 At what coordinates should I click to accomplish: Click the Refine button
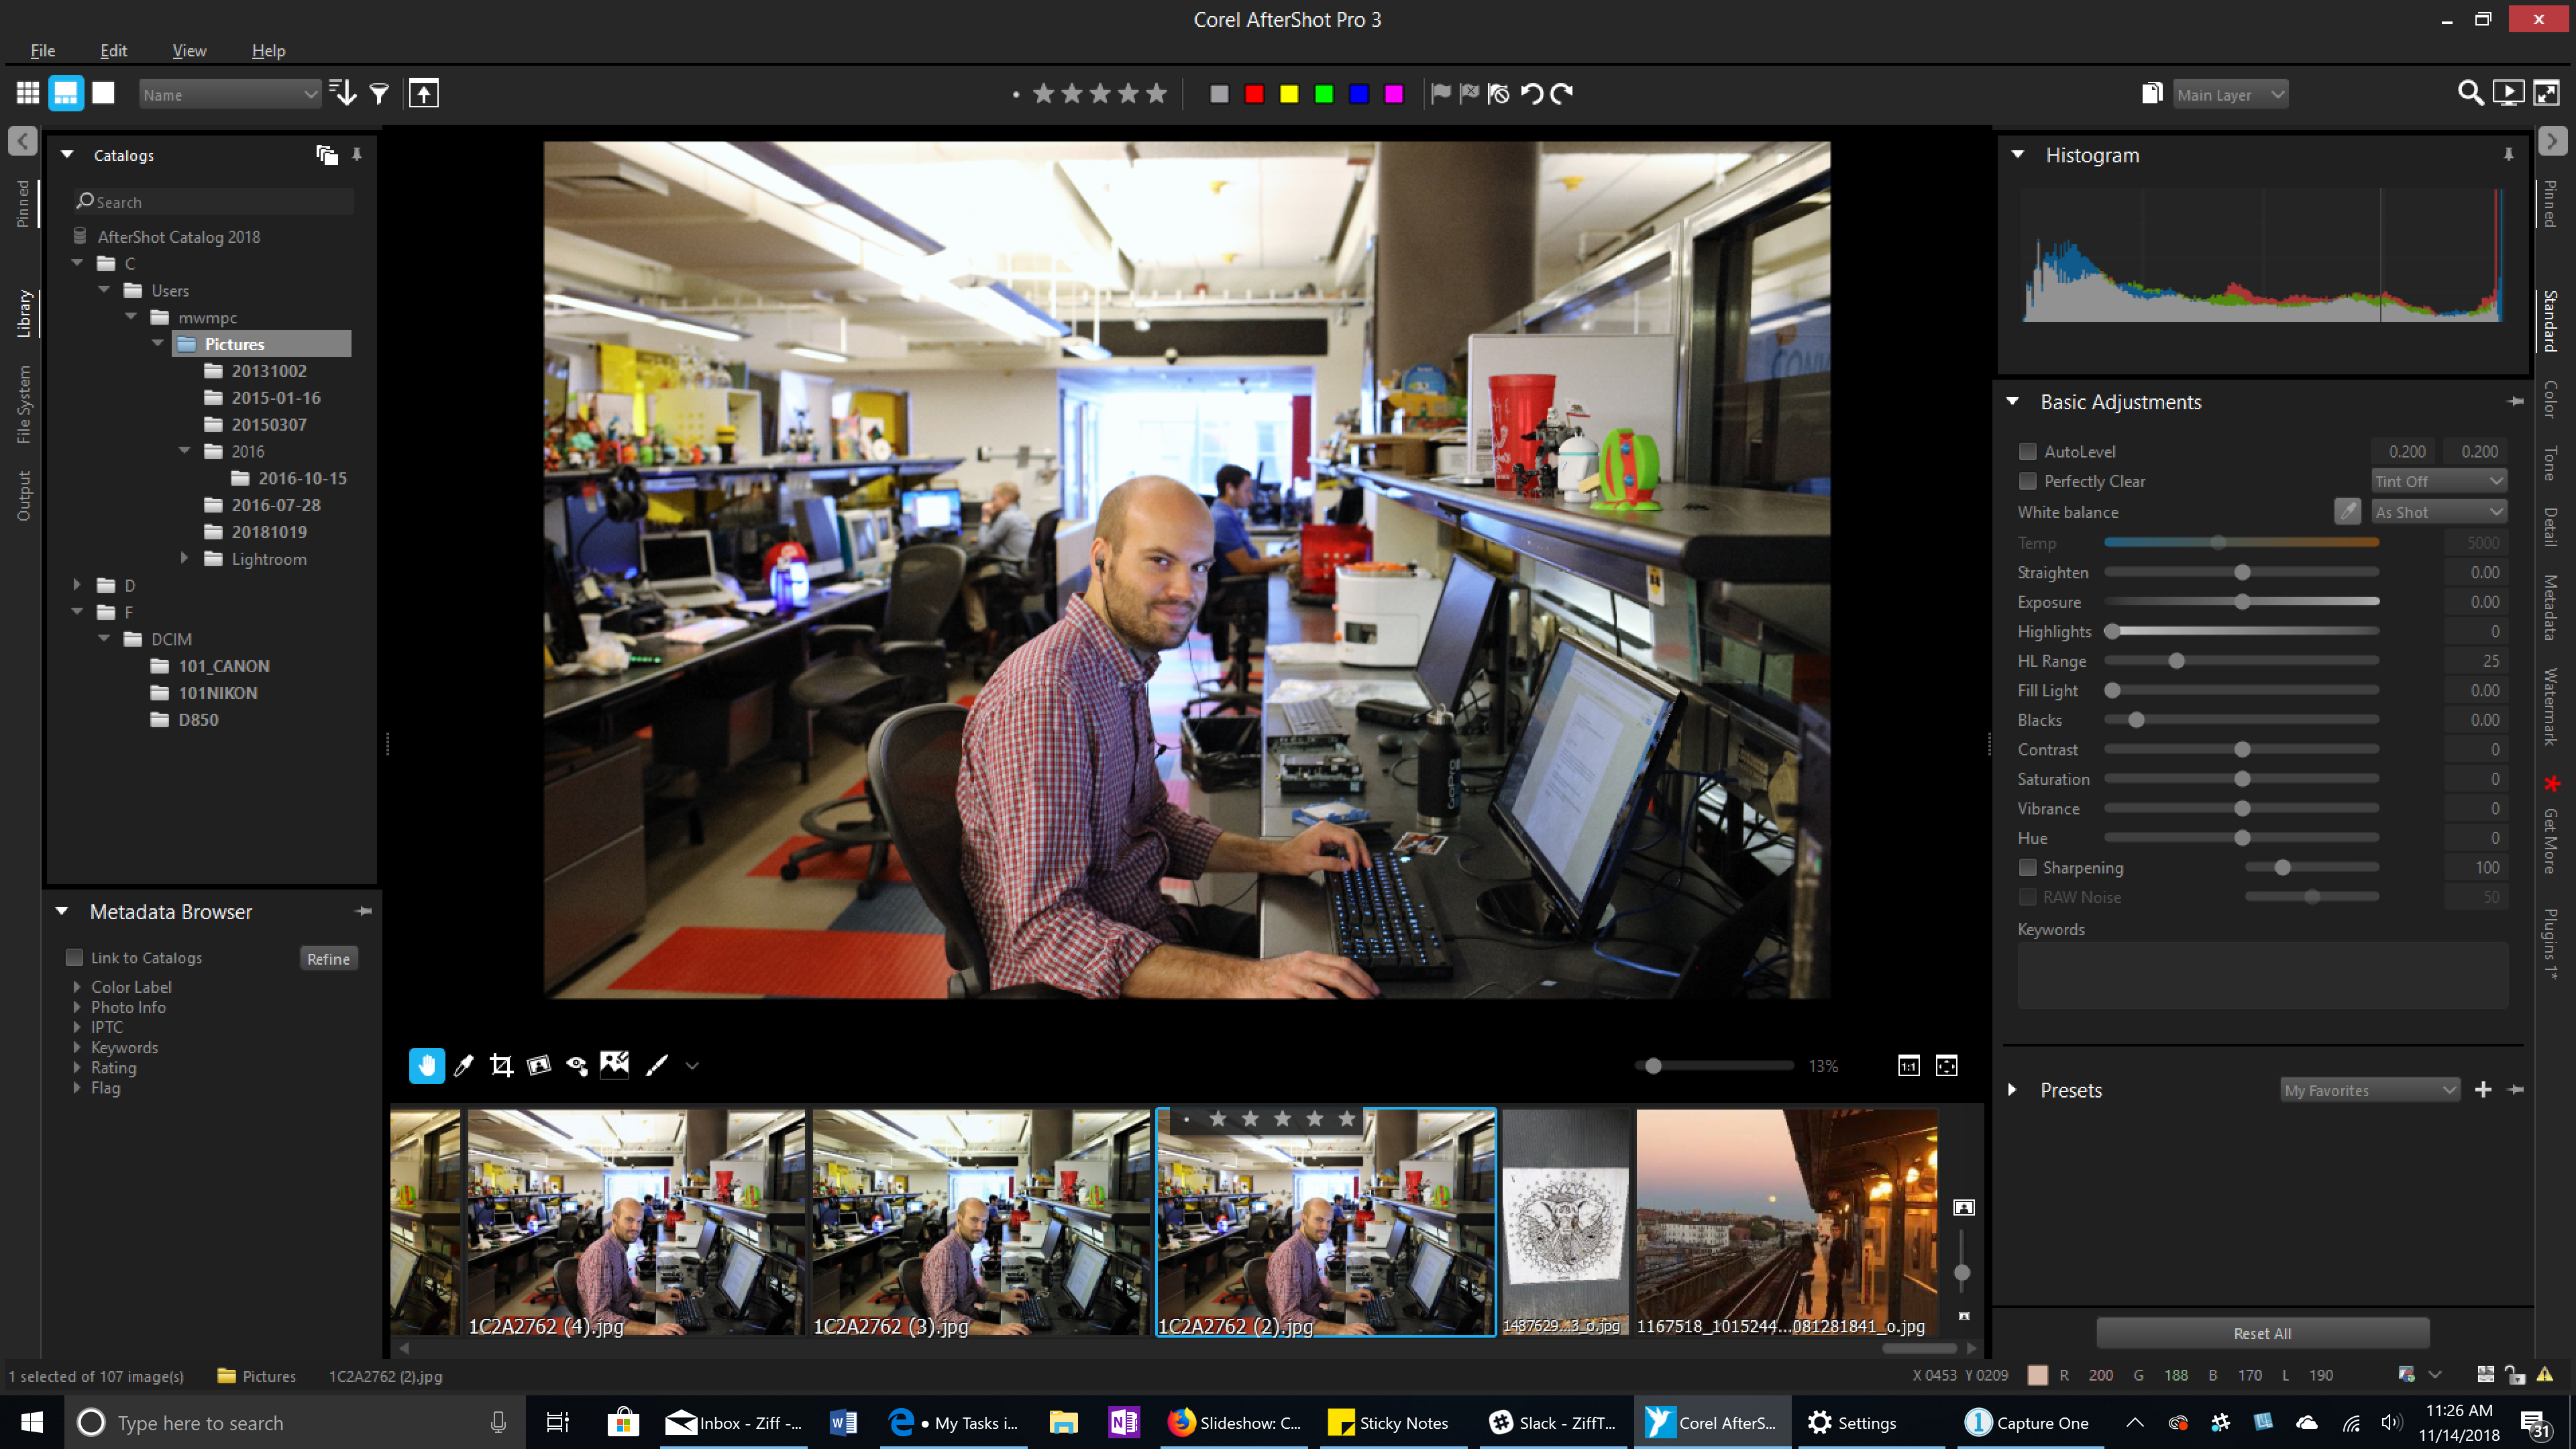coord(328,959)
